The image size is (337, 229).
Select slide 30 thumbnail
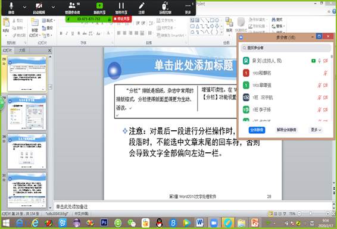[x=27, y=151]
